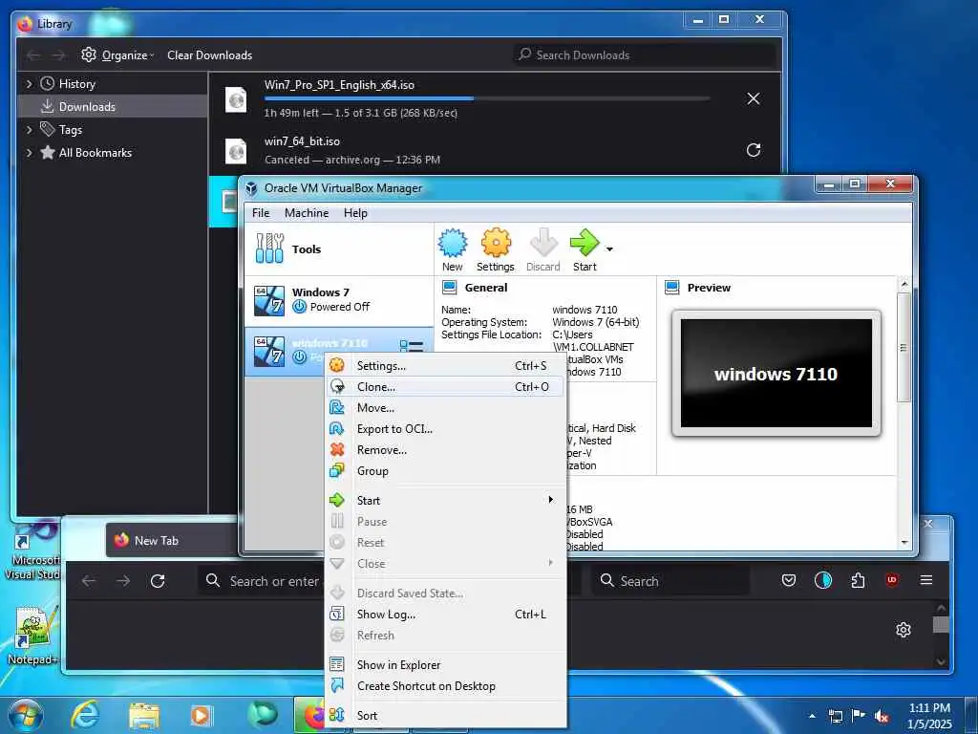The height and width of the screenshot is (734, 978).
Task: Select the win7_64_bit.iso download entry
Action: [495, 150]
